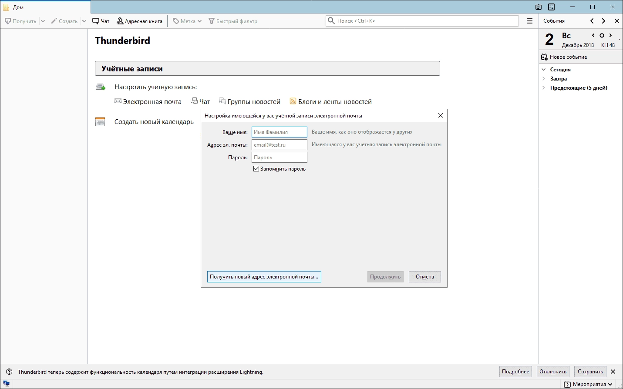The width and height of the screenshot is (623, 389).
Task: Click the online status icon in the status bar
Action: click(x=7, y=384)
